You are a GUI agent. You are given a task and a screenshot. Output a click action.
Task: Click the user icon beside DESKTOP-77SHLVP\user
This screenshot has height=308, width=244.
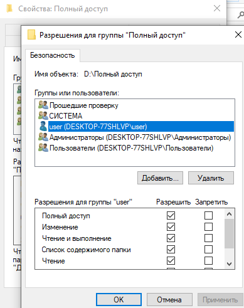pyautogui.click(x=43, y=126)
